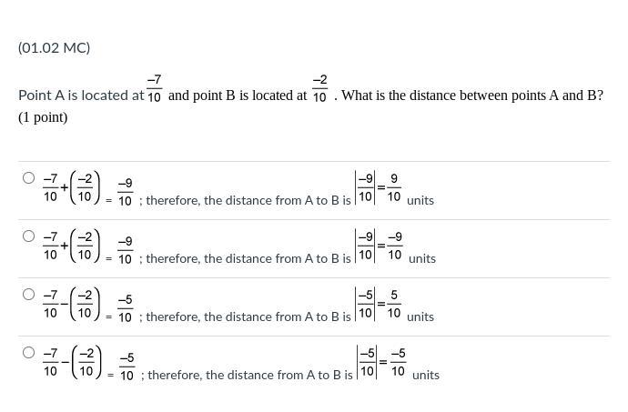This screenshot has width=628, height=412.
Task: Click the (1 point) text
Action: click(43, 117)
